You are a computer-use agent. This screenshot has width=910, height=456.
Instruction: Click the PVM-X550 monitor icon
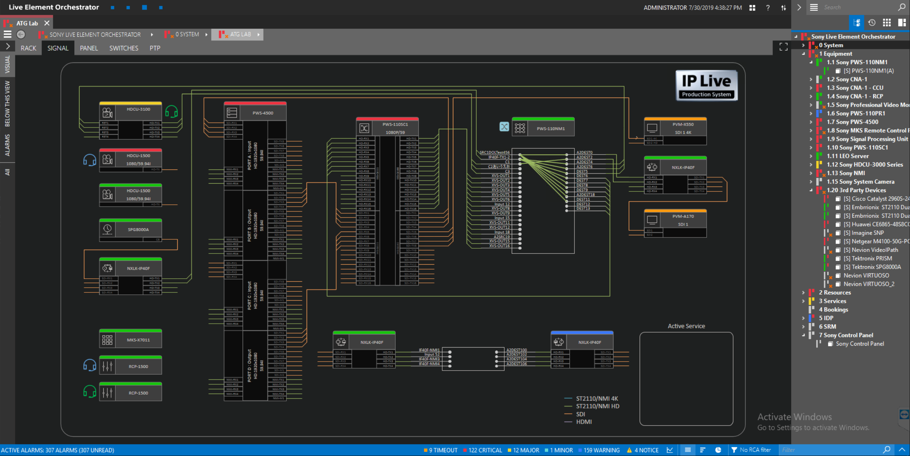pyautogui.click(x=652, y=128)
